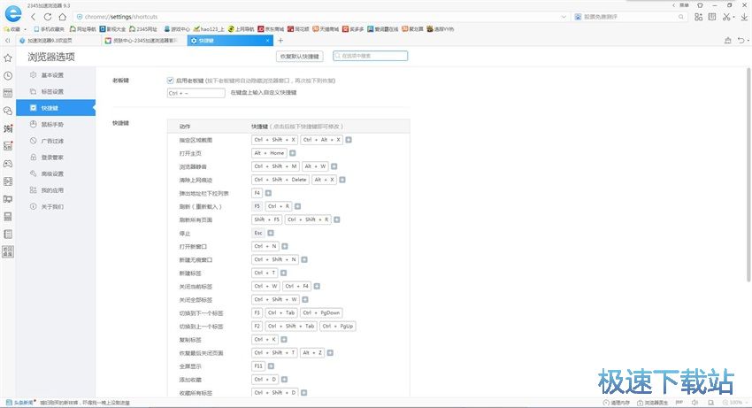This screenshot has width=752, height=408.
Task: Open my apps in options sidebar
Action: (x=56, y=190)
